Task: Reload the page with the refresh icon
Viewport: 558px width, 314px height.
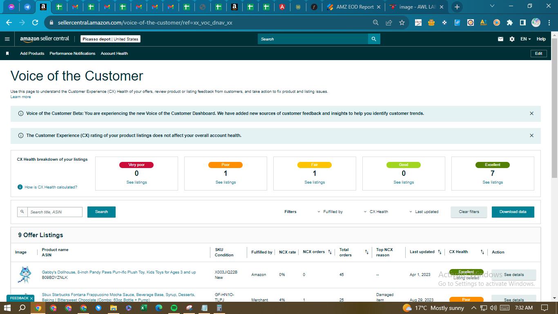Action: (35, 22)
